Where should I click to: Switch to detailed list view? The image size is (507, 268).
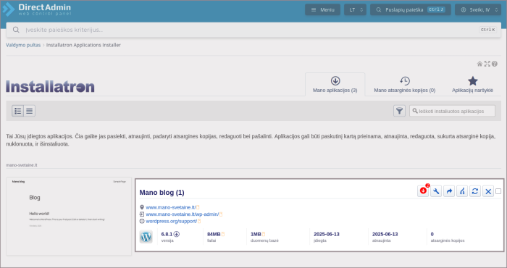click(x=18, y=111)
